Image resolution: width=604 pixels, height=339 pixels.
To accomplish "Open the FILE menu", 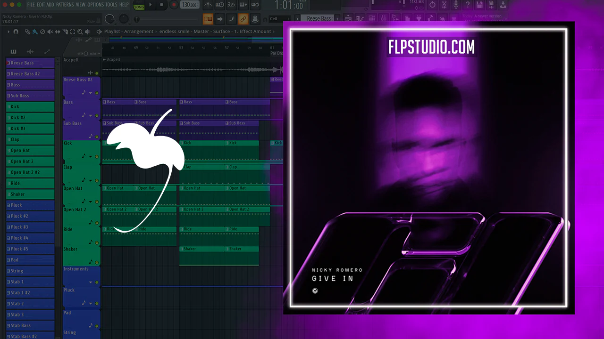I will [31, 5].
